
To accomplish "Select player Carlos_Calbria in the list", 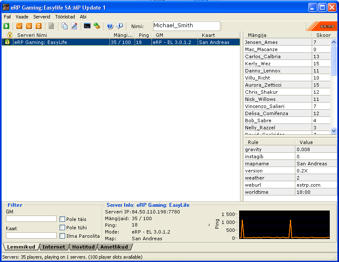I will pos(287,57).
